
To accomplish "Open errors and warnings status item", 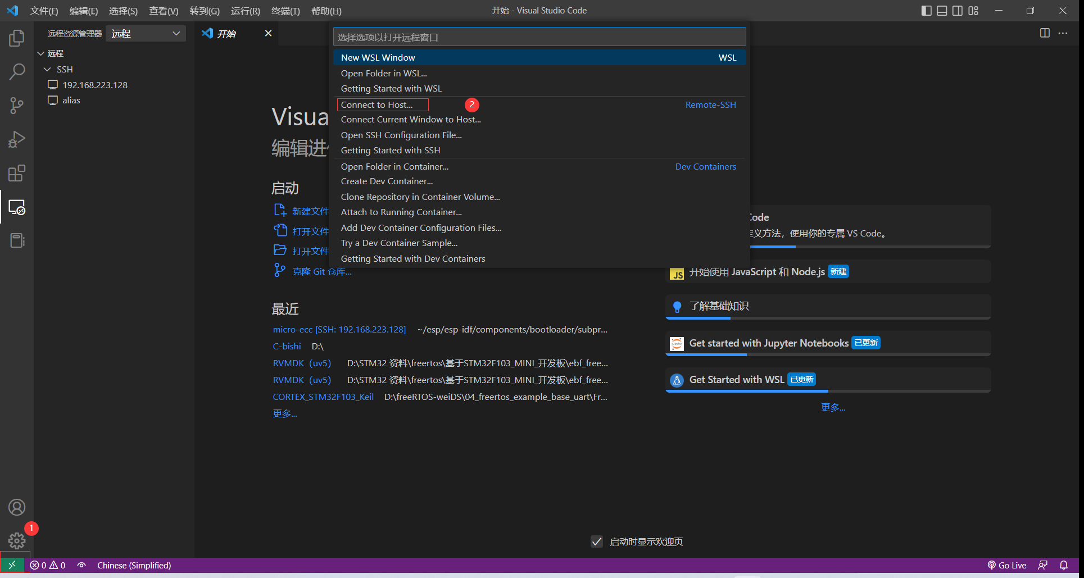I will point(48,565).
